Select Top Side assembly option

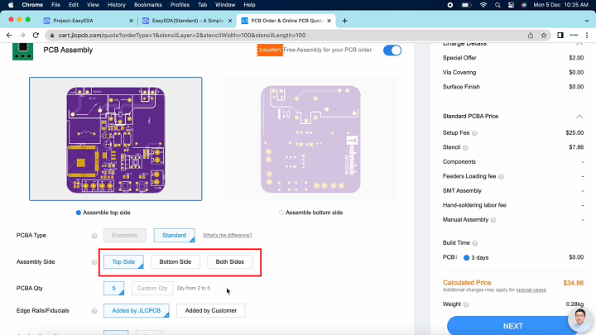coord(123,262)
